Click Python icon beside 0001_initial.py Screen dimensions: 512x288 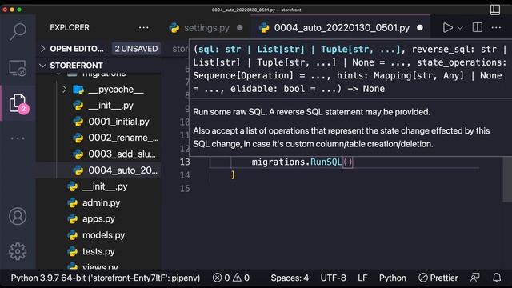pos(78,122)
